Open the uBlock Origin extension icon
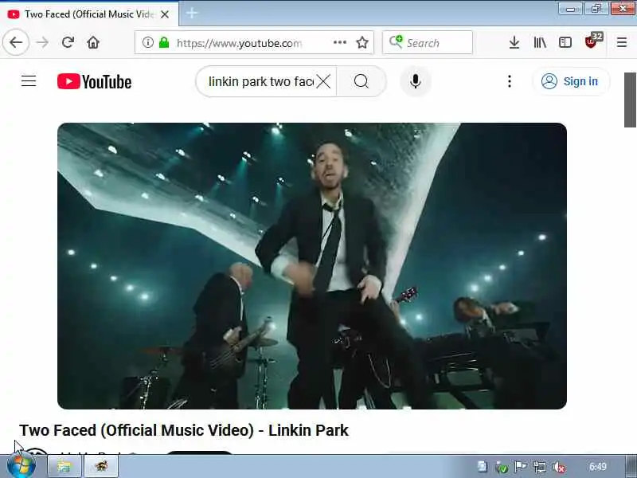 click(x=592, y=41)
